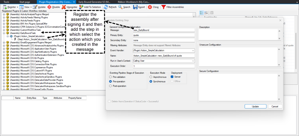Expand the EmailEngagementPlugins.Merged assembly node
This screenshot has width=299, height=136.
[x=4, y=42]
